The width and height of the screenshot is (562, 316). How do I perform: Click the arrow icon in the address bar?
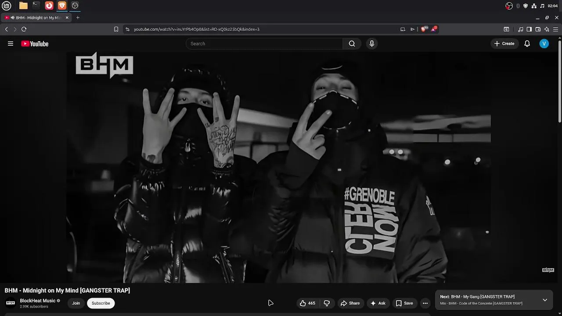[x=412, y=29]
